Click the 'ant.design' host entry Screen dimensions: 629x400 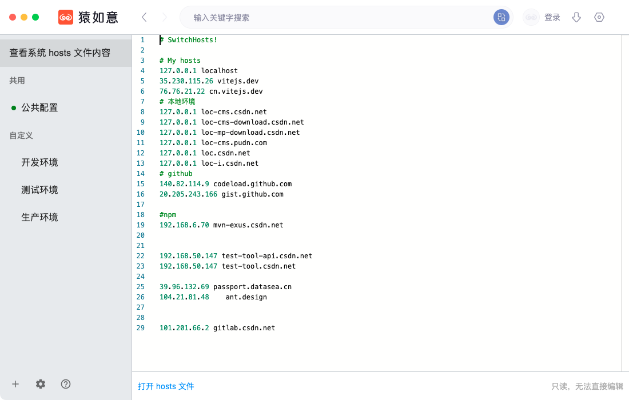(246, 297)
